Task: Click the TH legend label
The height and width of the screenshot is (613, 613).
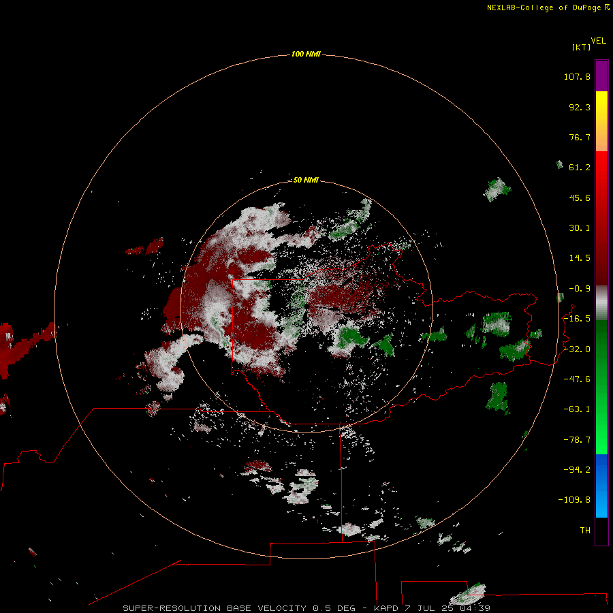Action: [585, 531]
